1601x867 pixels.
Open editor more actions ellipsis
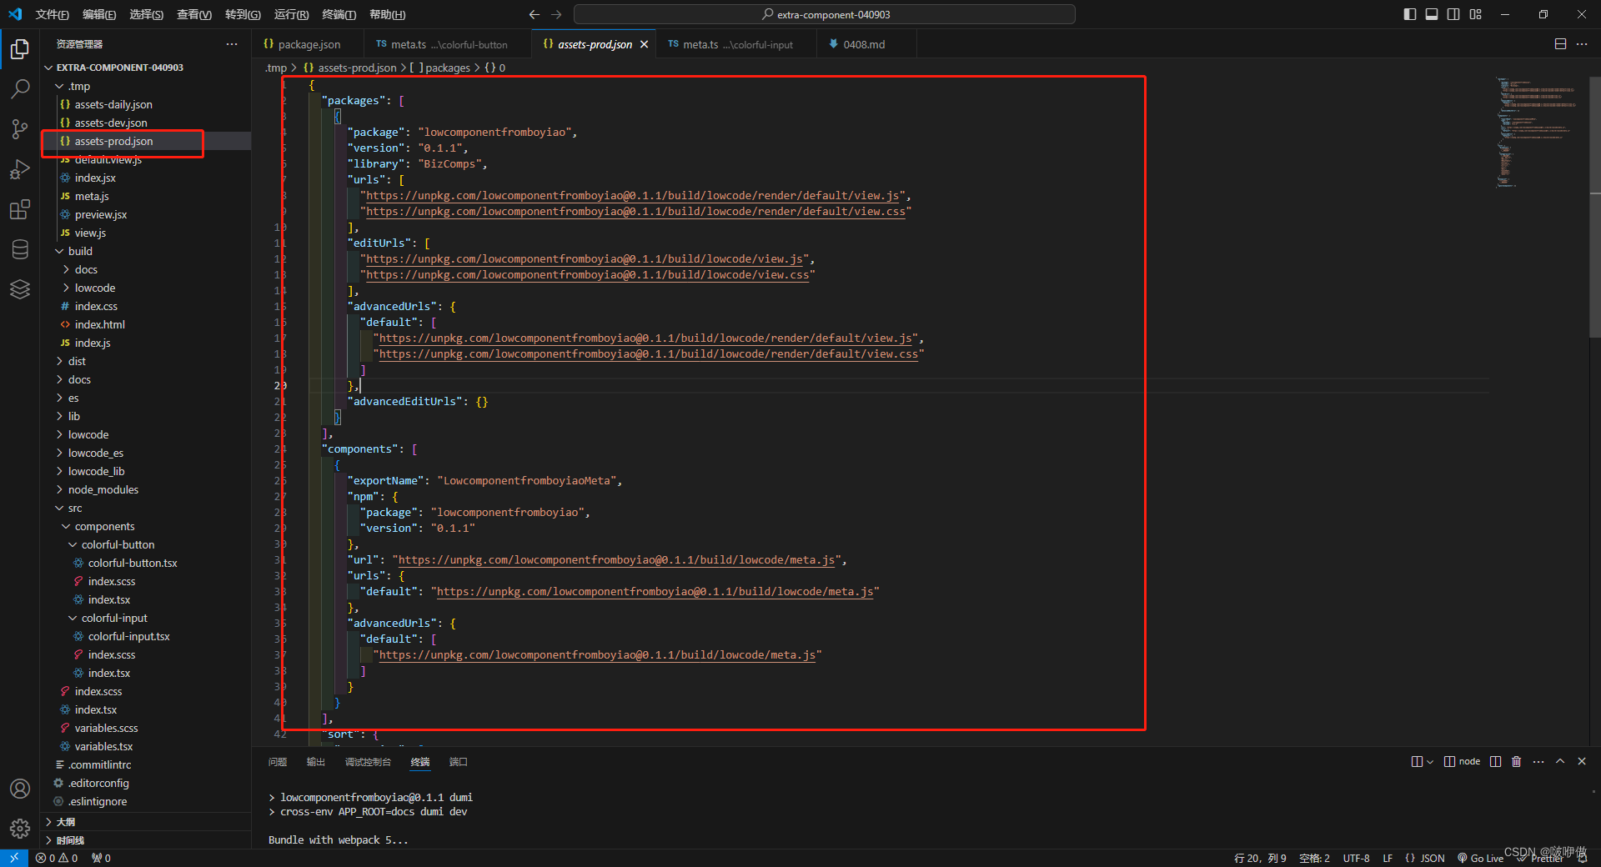1582,44
